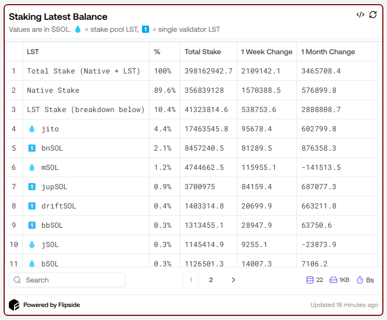Screen dimensions: 387x320
Task: Click the % column header
Action: 157,52
